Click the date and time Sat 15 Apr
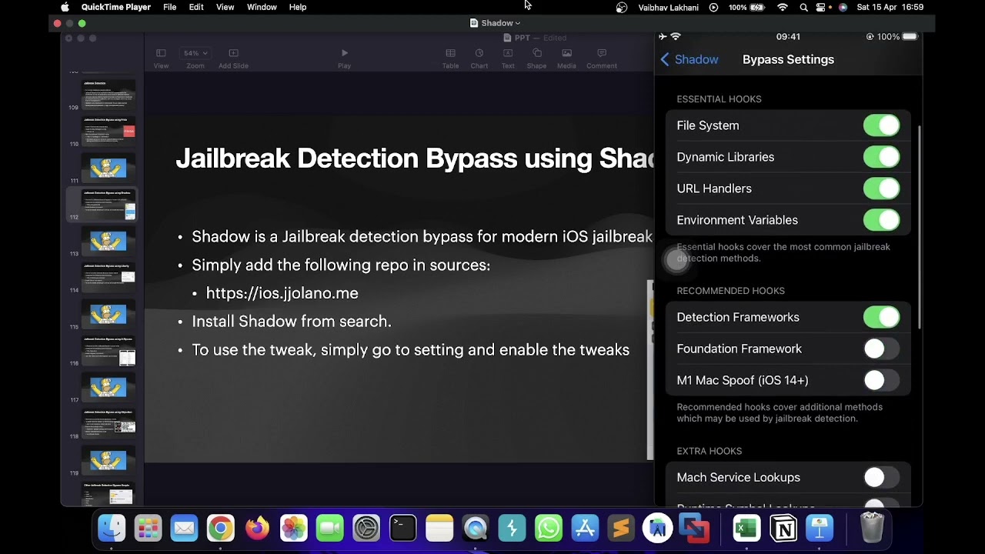This screenshot has height=554, width=985. tap(890, 7)
